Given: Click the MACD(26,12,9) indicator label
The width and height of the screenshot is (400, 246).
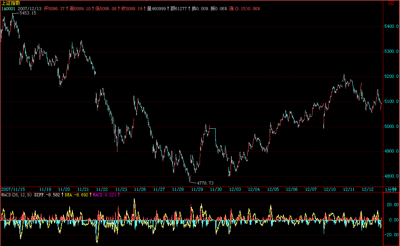Looking at the screenshot, I should [17, 195].
